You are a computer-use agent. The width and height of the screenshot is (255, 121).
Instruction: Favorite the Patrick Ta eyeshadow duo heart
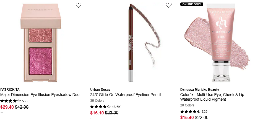click(x=79, y=5)
